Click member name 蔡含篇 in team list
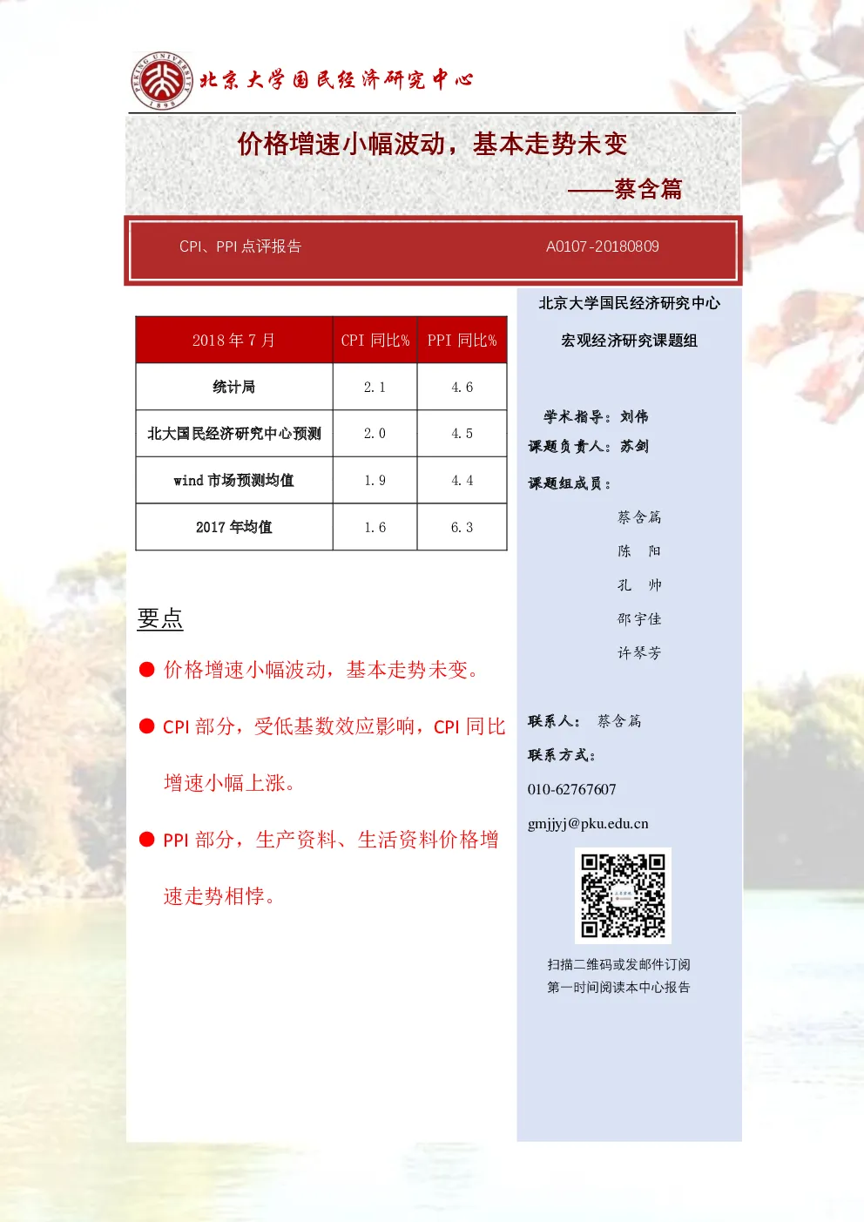 [x=639, y=517]
